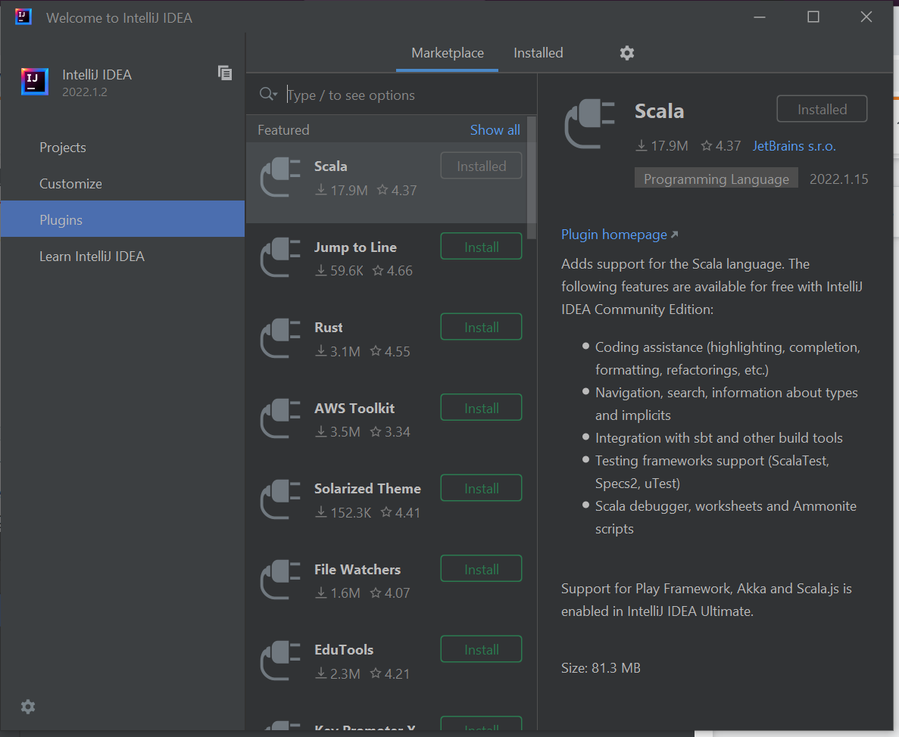Install the AWS Toolkit plugin
899x737 pixels.
click(481, 407)
